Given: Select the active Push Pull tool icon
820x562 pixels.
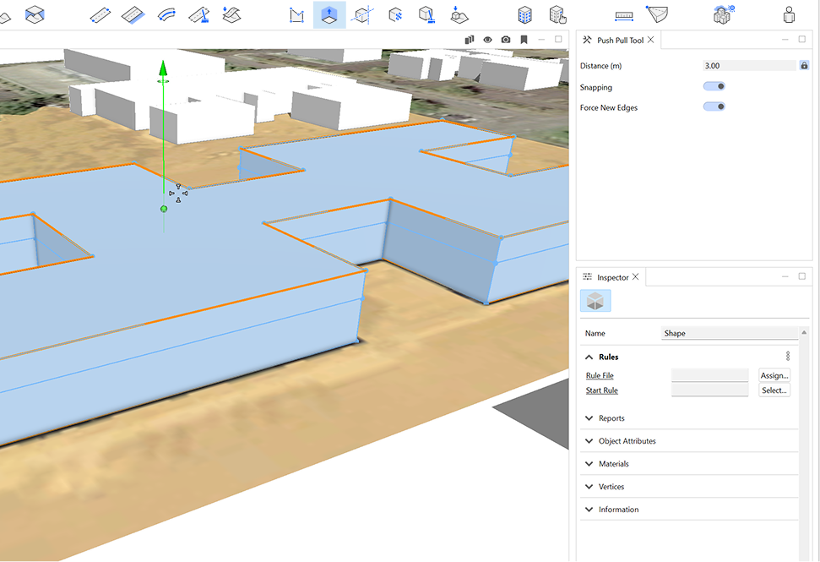Looking at the screenshot, I should coord(329,14).
